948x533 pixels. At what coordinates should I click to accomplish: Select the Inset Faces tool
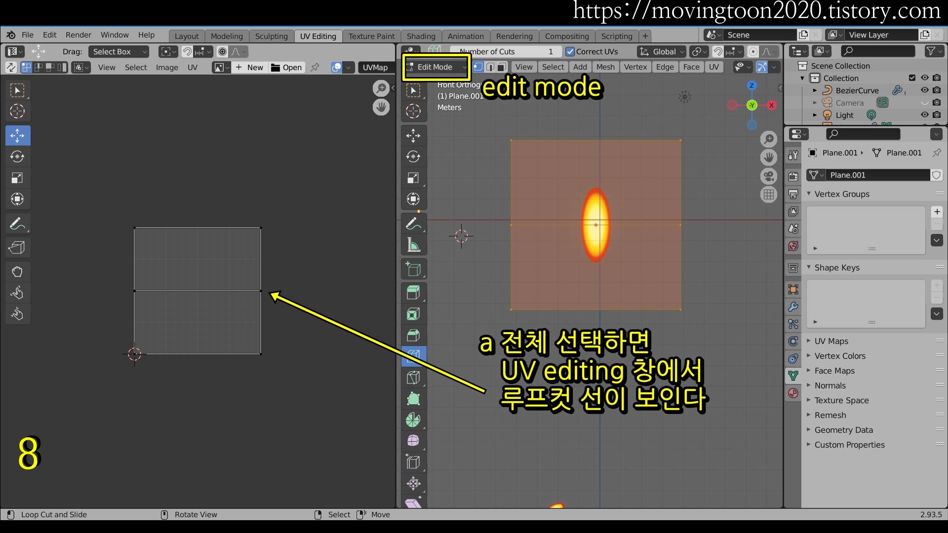(x=413, y=314)
